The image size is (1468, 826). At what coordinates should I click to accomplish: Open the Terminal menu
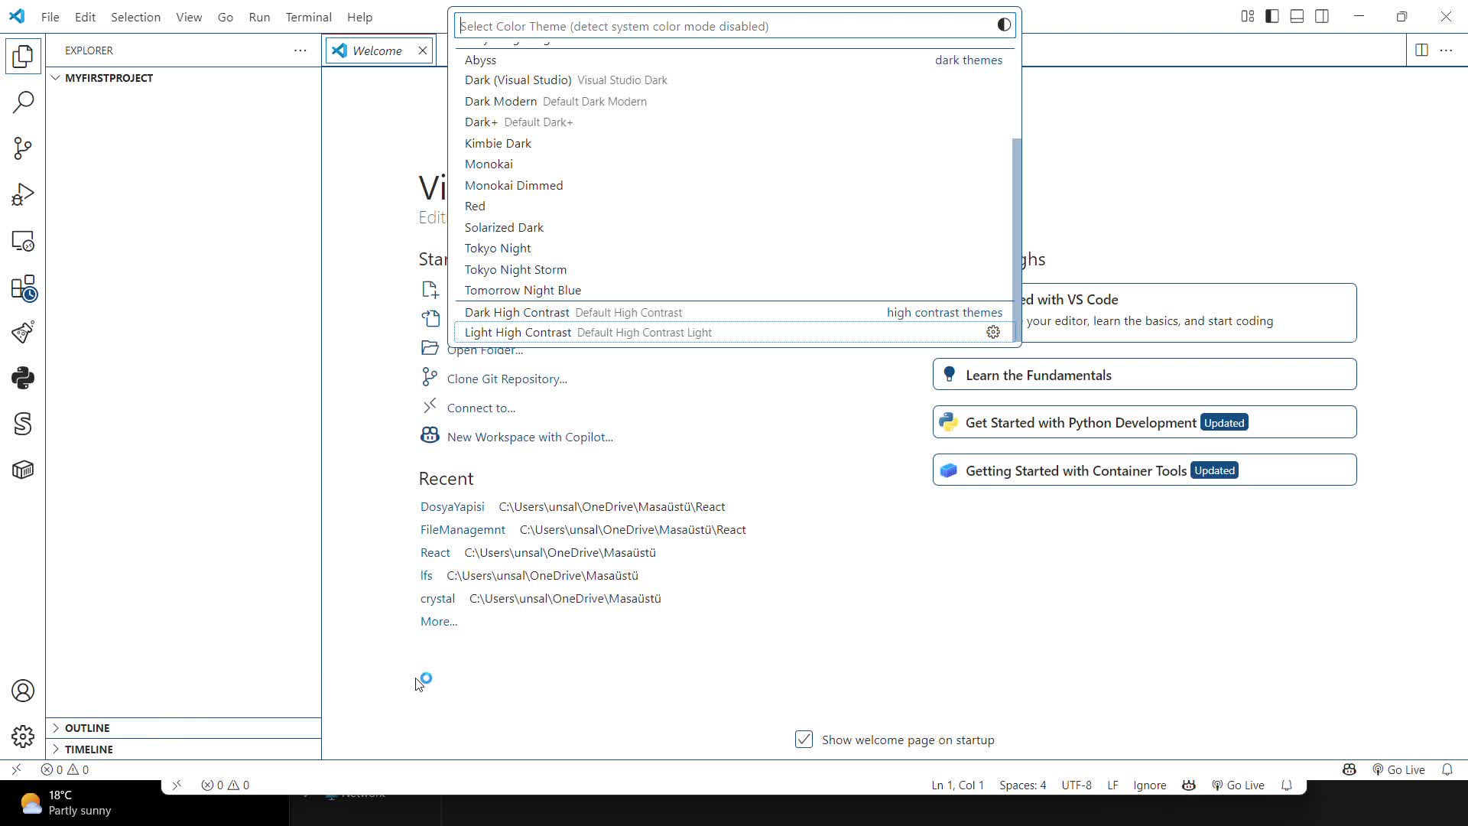308,17
